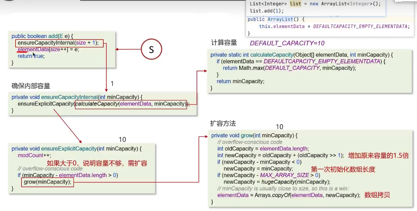
Task: Select "int oldCapacity = elementData.length;"
Action: click(263, 149)
